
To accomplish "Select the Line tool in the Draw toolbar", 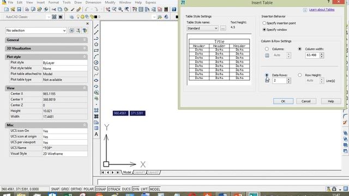I will [x=96, y=27].
